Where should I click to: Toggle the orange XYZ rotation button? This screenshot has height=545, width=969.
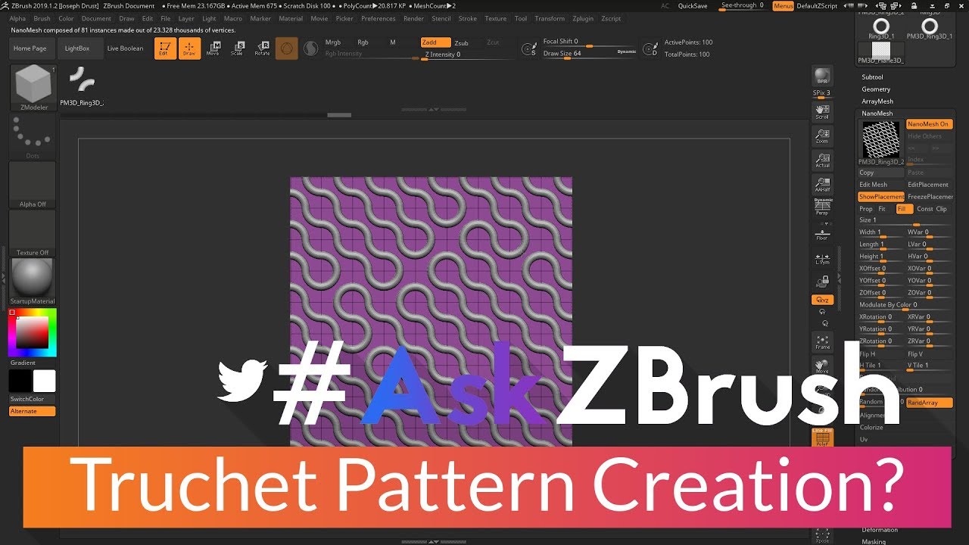pos(822,300)
